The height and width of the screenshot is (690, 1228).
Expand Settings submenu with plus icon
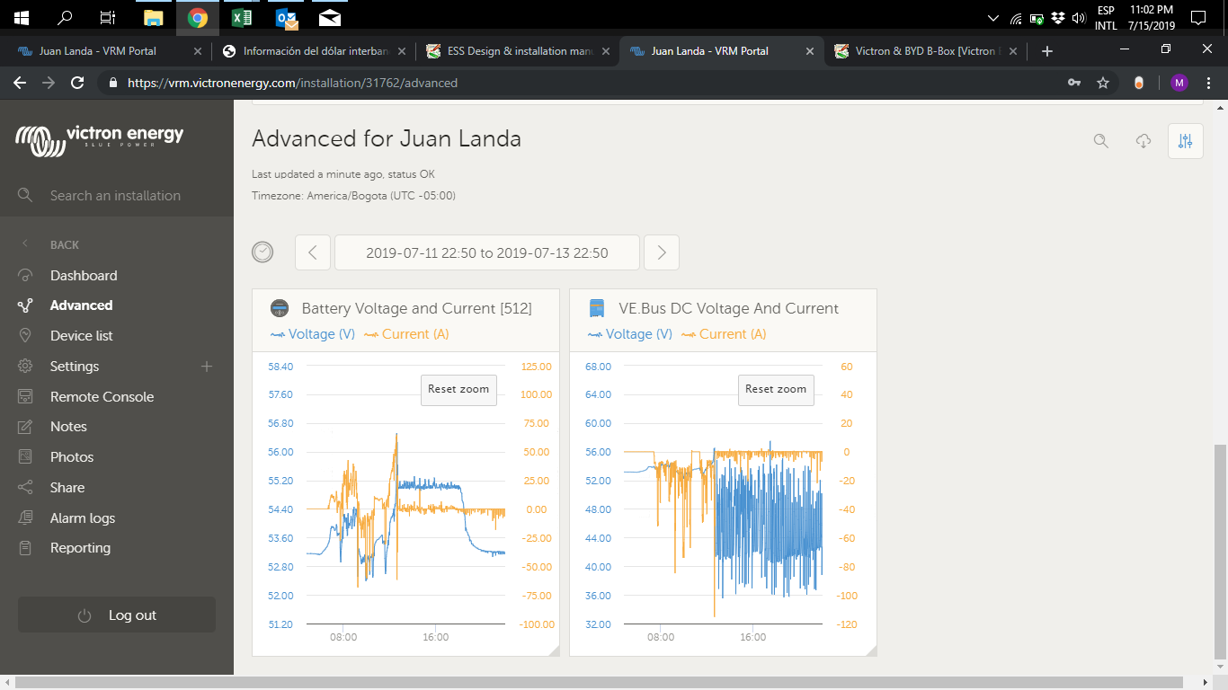tap(207, 367)
